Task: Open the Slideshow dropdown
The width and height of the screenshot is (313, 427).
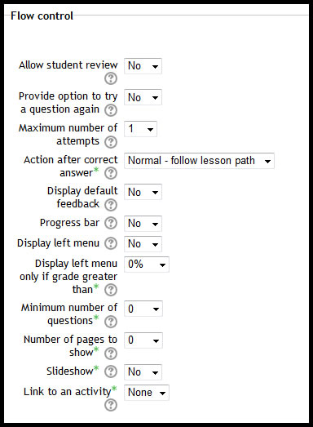Action: 143,372
